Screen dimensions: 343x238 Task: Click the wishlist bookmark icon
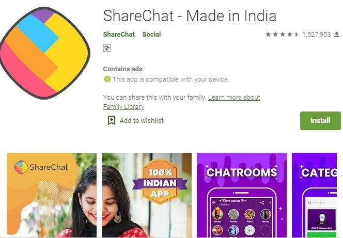[112, 120]
